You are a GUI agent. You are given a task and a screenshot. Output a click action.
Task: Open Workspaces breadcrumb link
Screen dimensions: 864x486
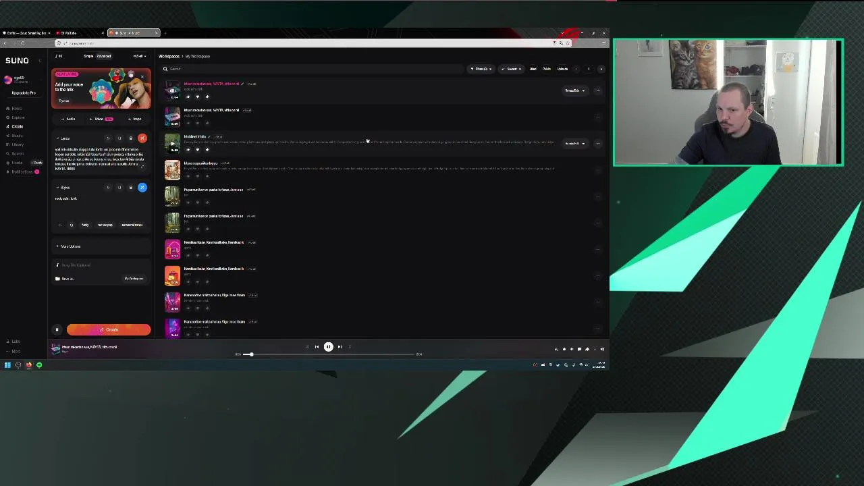(169, 56)
